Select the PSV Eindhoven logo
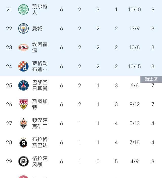 (x=24, y=47)
